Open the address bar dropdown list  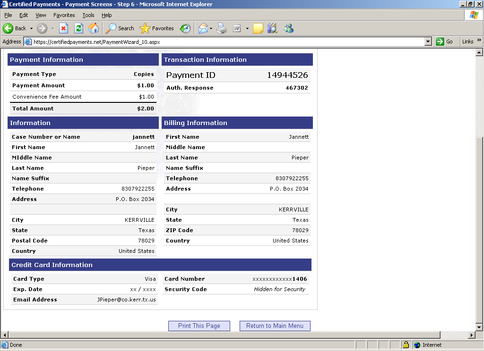(428, 42)
